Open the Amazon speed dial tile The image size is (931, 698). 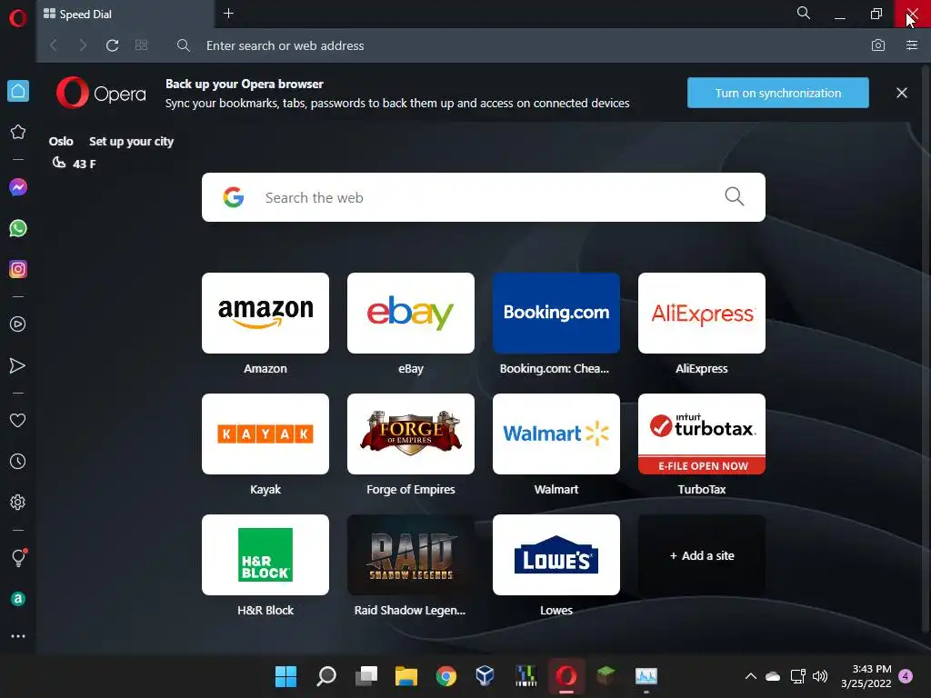(x=265, y=313)
